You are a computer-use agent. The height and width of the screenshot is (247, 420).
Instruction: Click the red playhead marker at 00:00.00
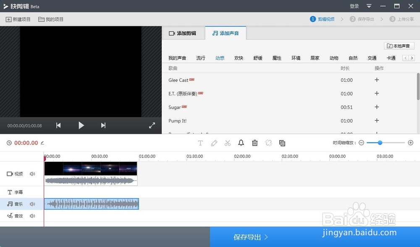coord(45,159)
